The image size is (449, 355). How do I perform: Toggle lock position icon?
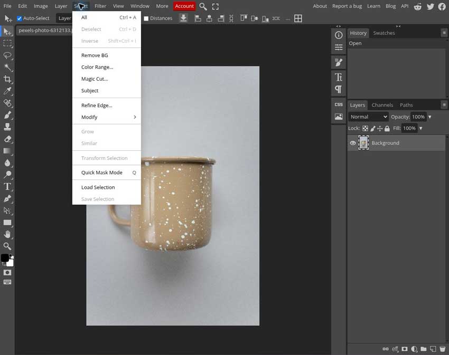tap(380, 128)
